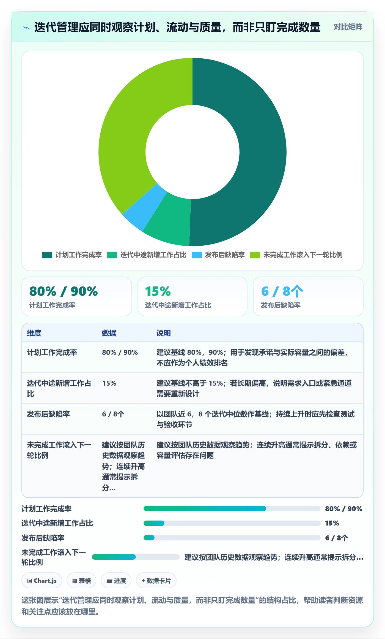Toggle the 未完成工作滚入下一轮比例 legend entry
This screenshot has width=385, height=639.
pos(296,255)
